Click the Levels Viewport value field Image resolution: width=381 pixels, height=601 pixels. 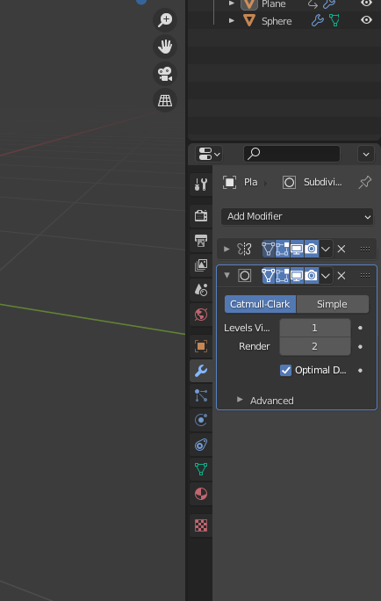[x=315, y=328]
